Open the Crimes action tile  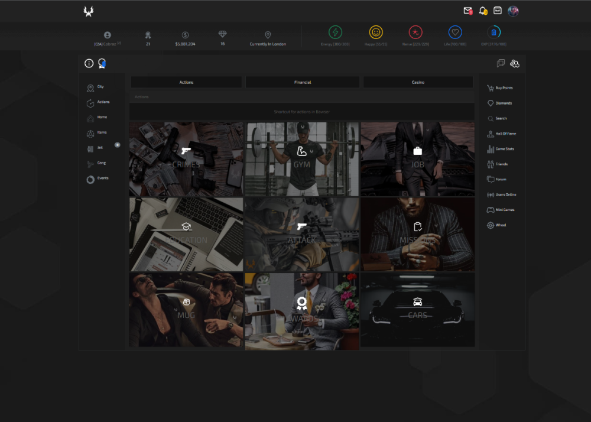[x=186, y=159]
